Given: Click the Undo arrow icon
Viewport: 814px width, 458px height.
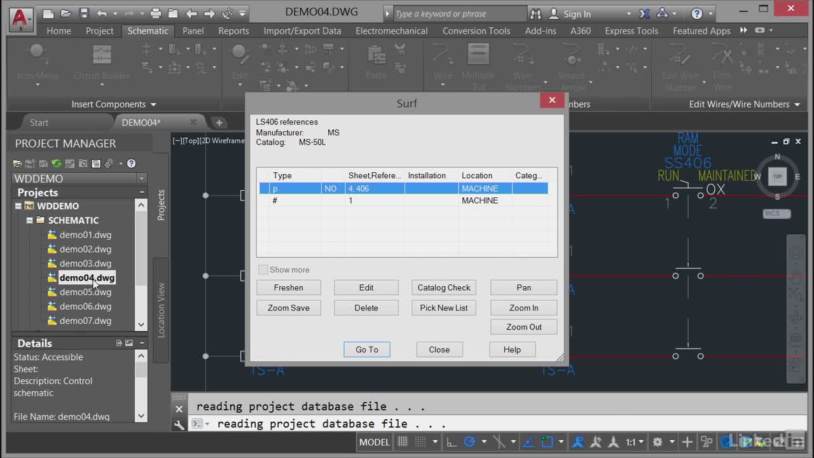Looking at the screenshot, I should point(102,13).
